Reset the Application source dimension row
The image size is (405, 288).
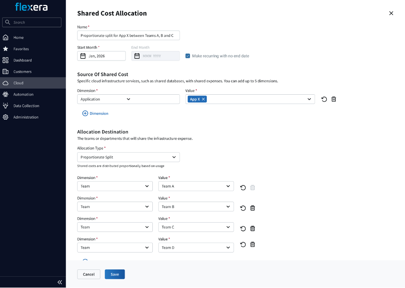click(324, 99)
